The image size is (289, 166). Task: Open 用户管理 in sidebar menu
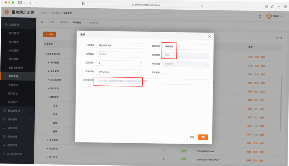click(14, 33)
